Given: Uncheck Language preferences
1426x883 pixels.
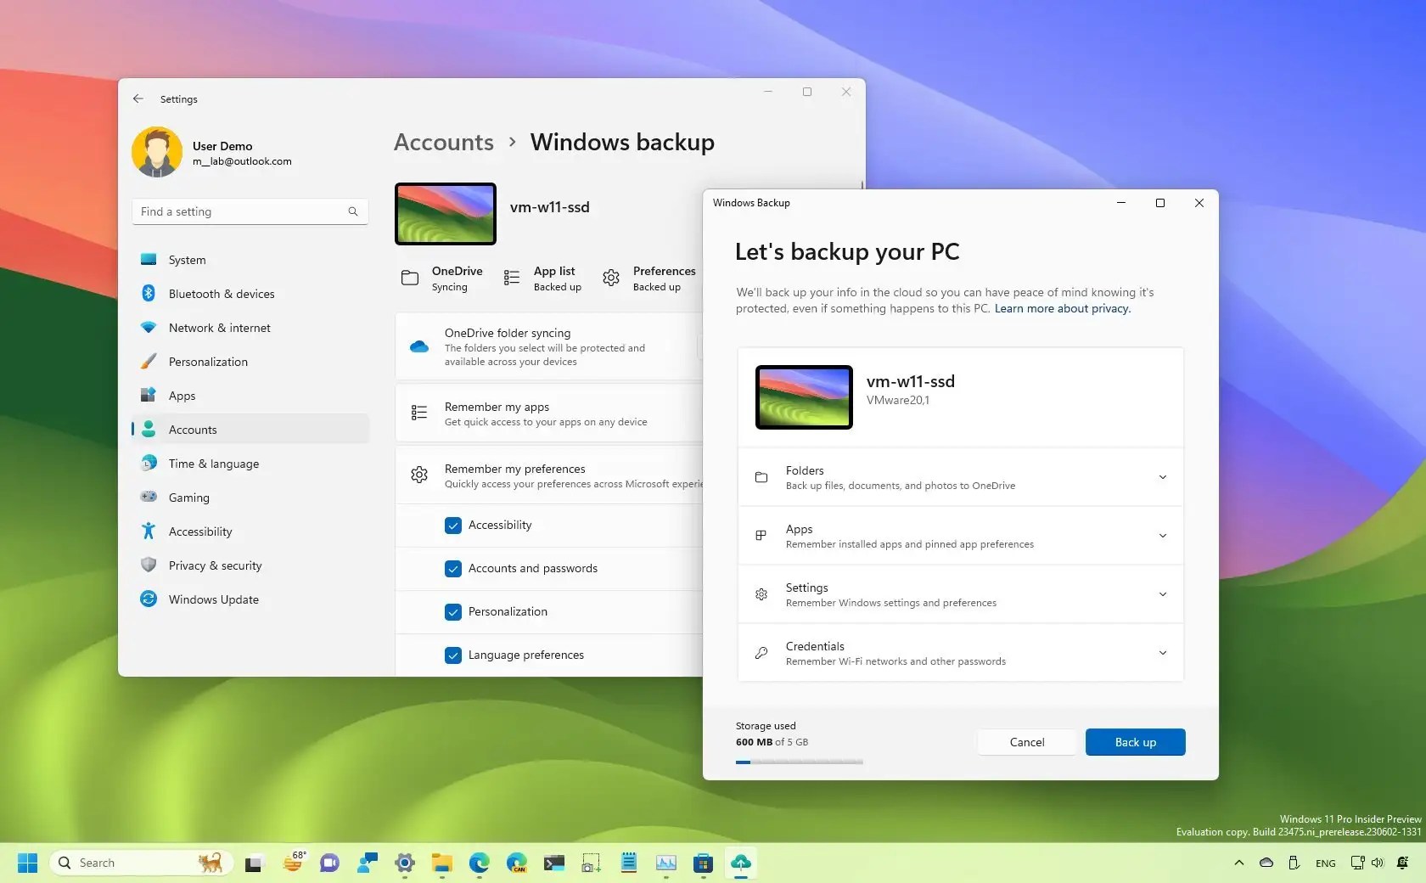Looking at the screenshot, I should (452, 655).
